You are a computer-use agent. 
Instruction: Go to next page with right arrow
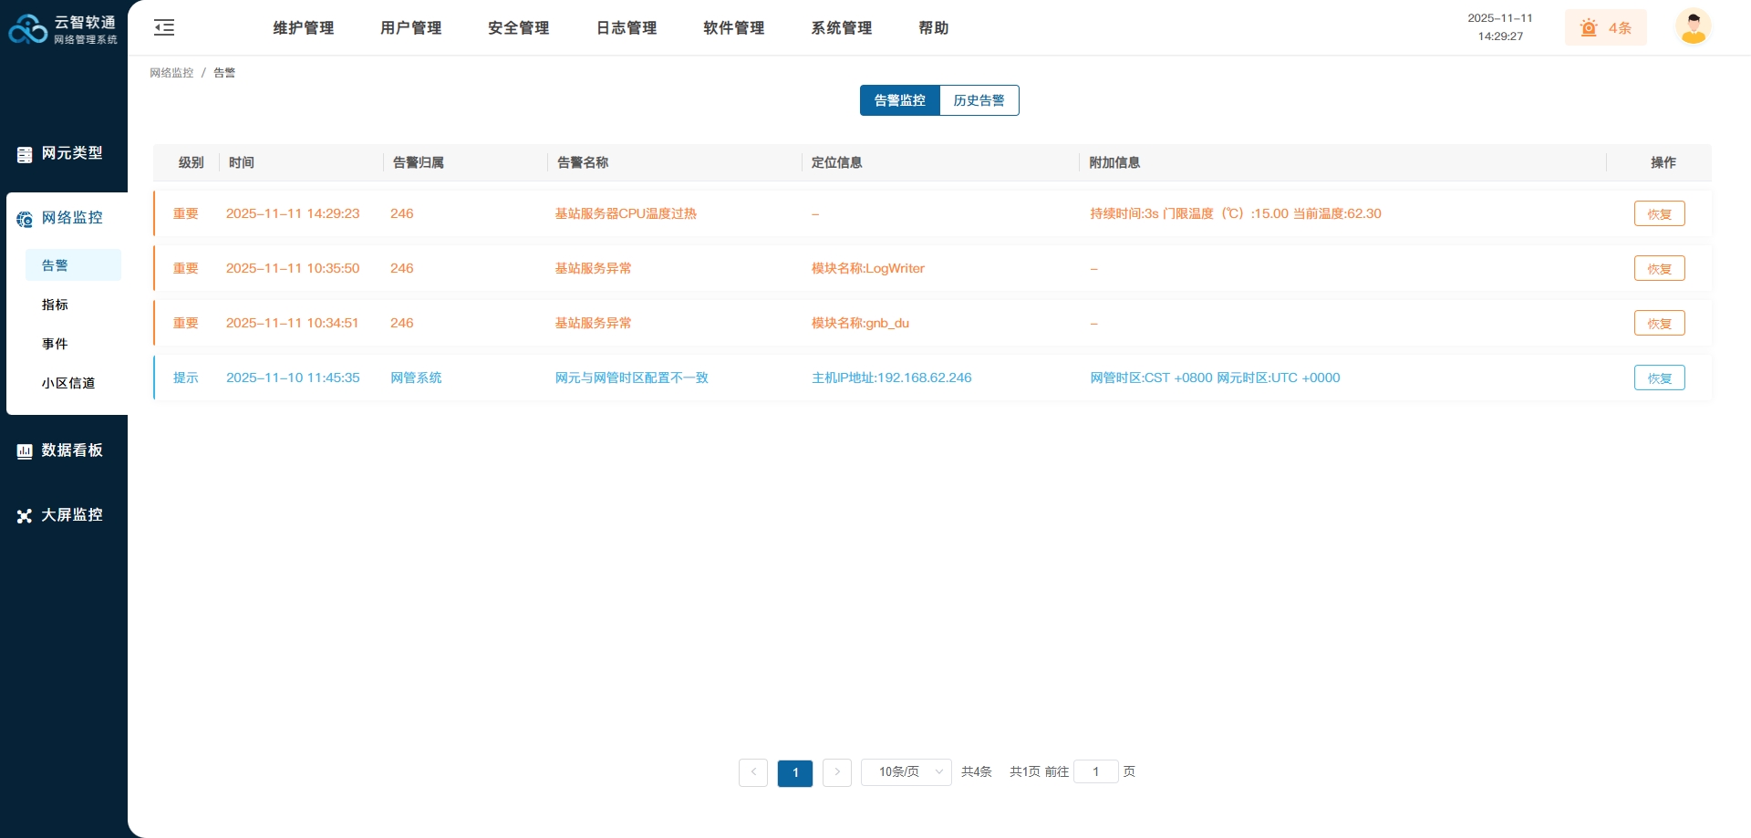click(837, 772)
